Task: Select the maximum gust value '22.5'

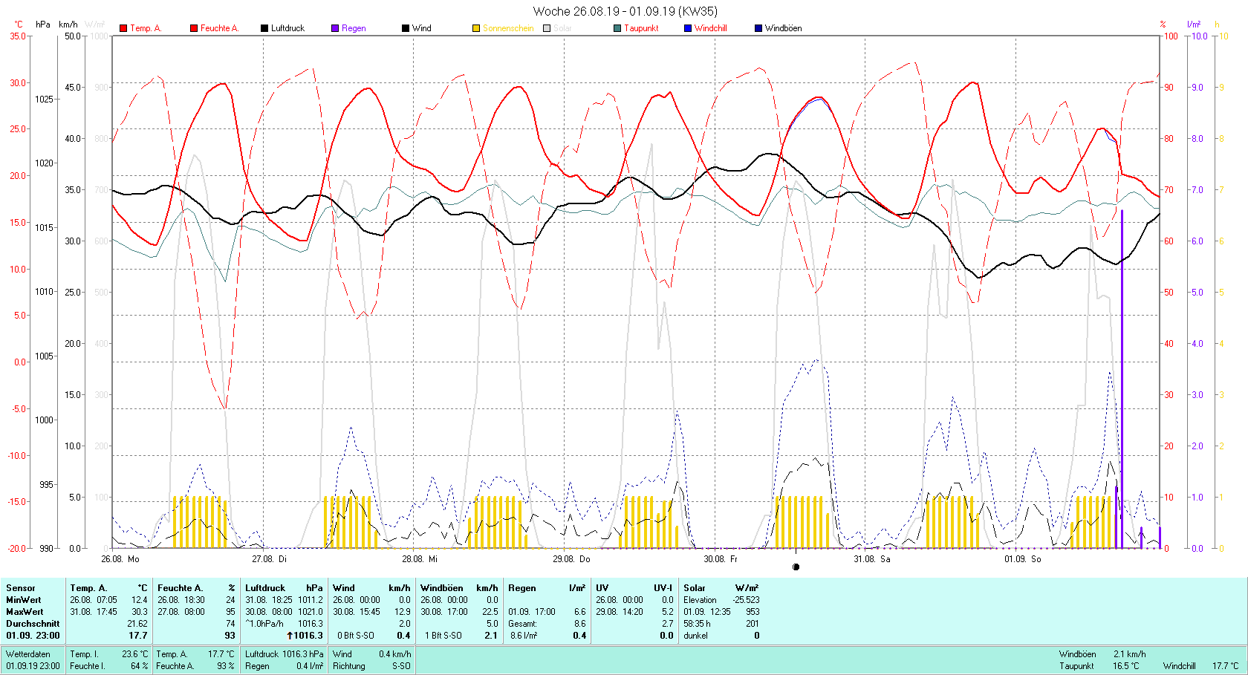Action: (490, 612)
